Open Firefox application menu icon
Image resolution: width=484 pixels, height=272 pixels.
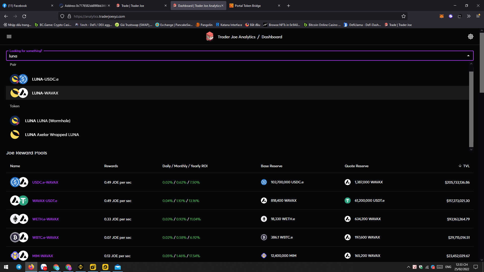[x=478, y=16]
